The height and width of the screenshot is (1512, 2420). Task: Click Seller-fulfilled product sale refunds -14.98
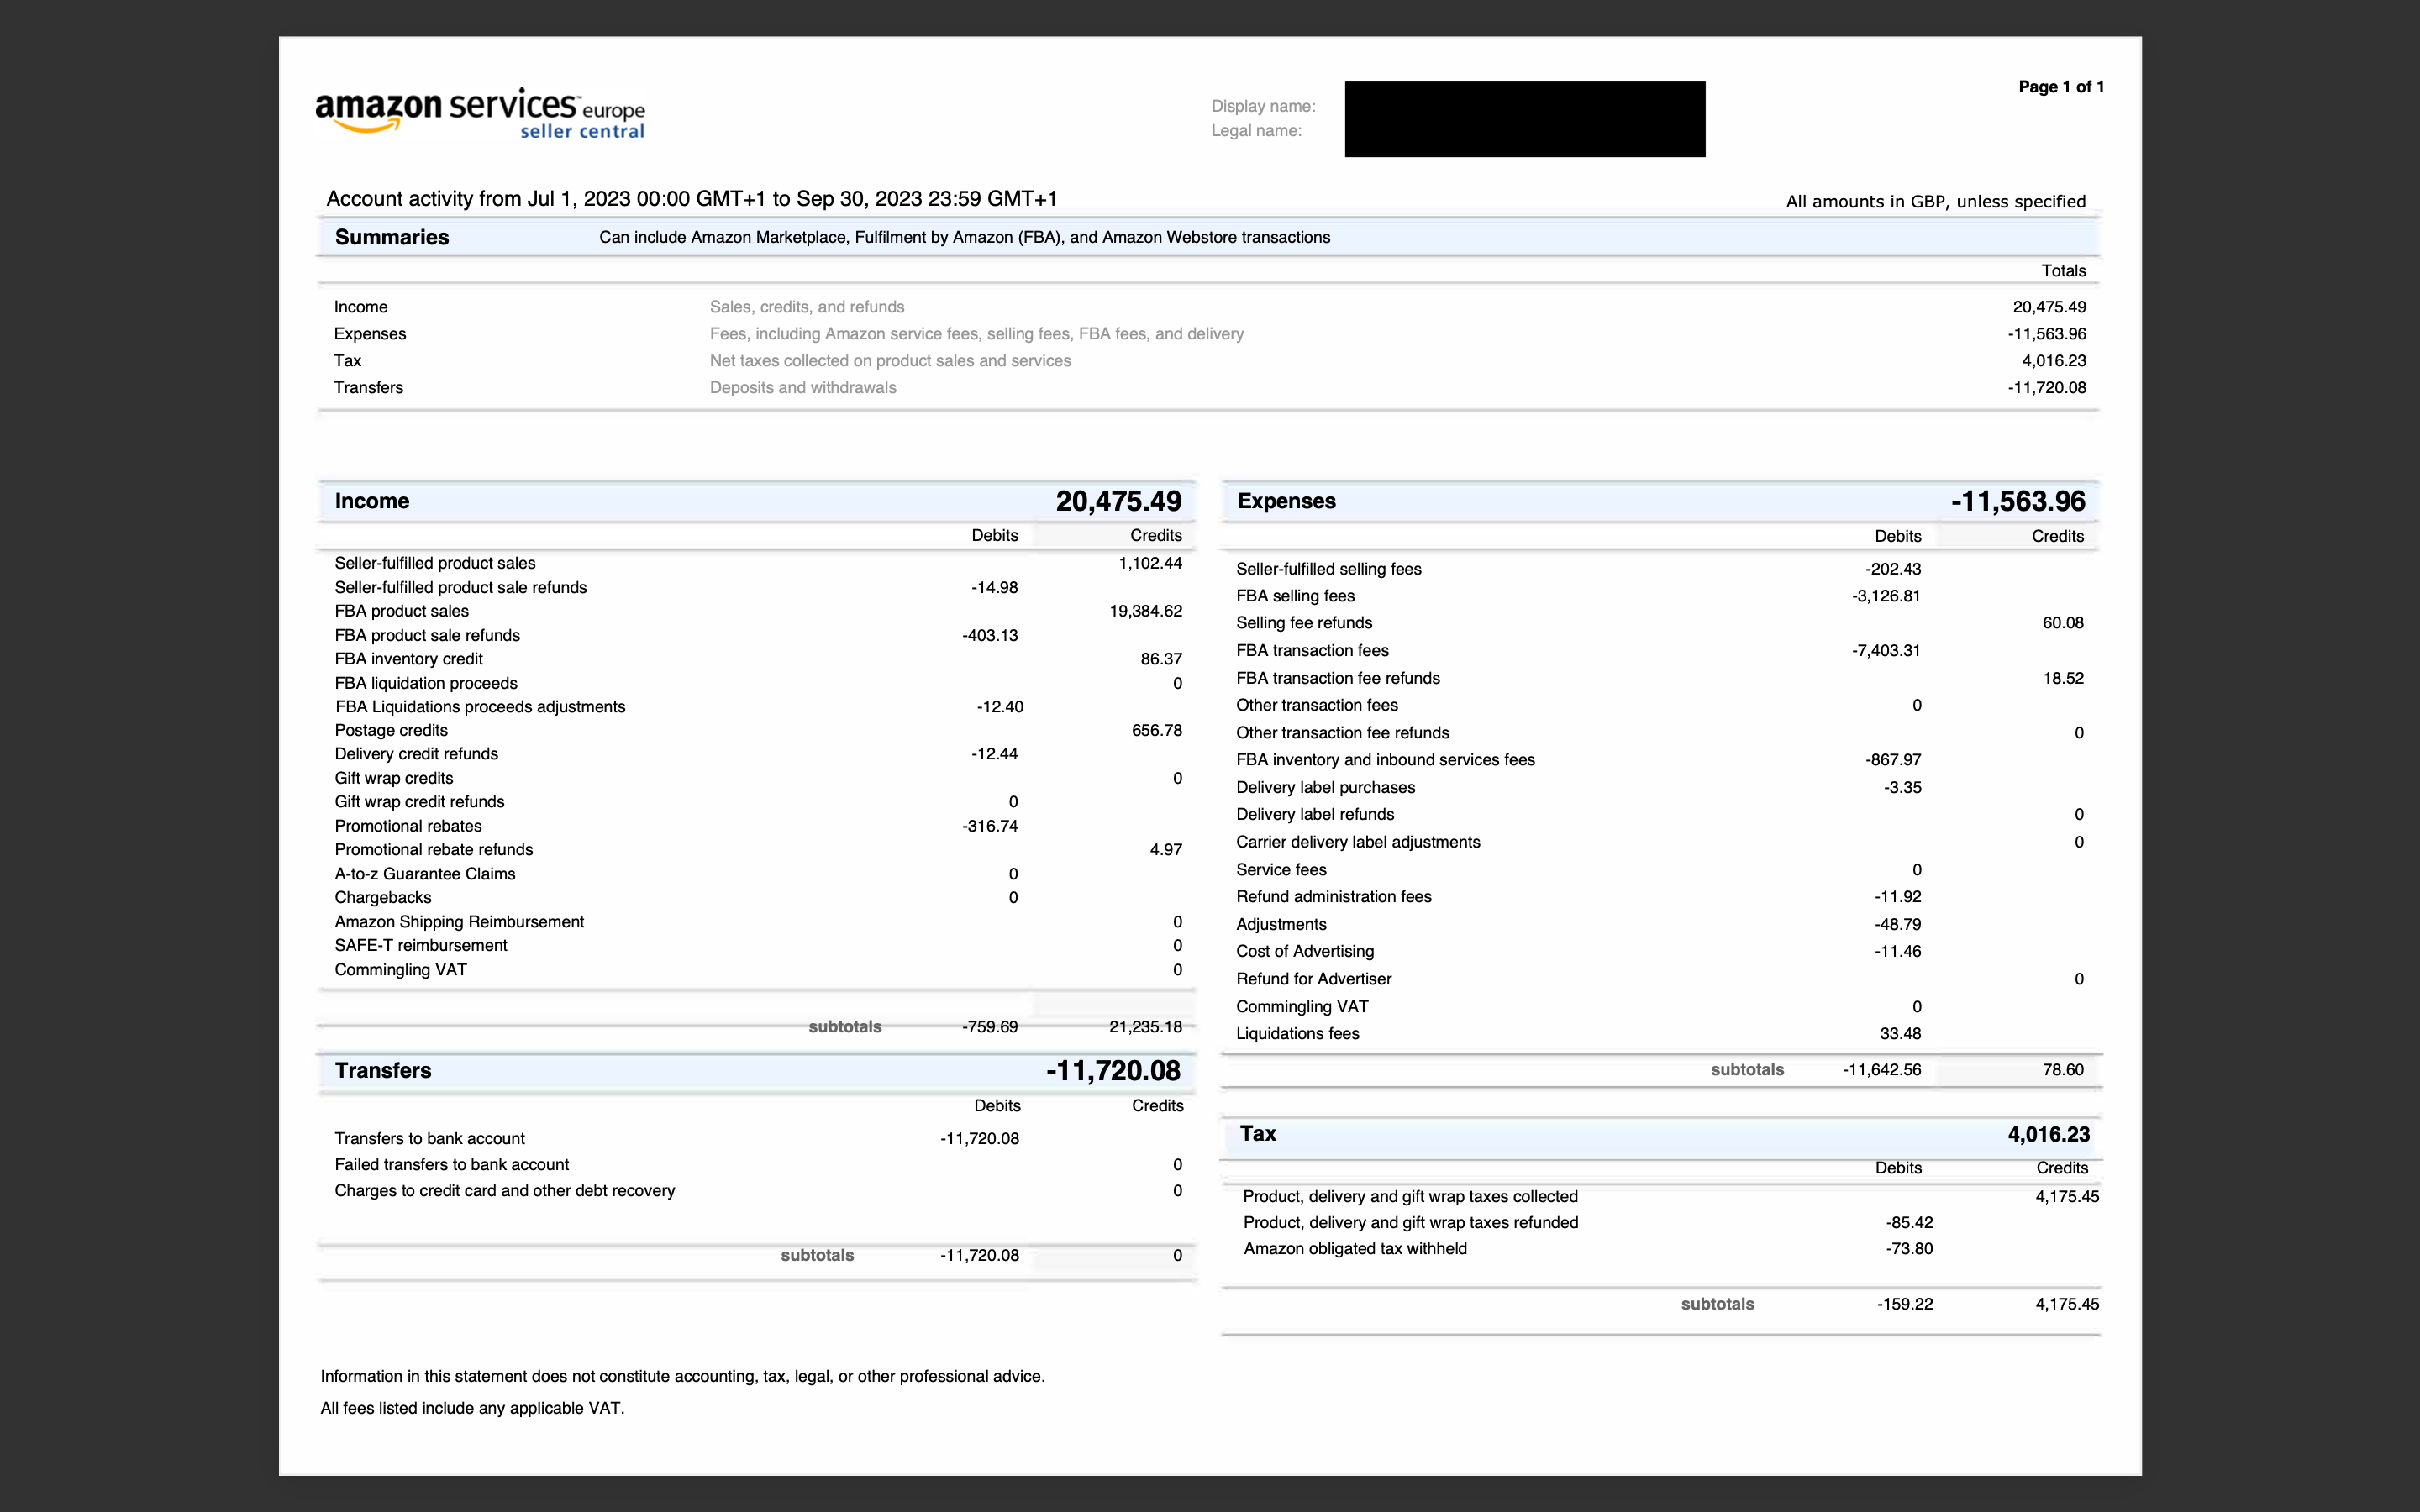[994, 587]
